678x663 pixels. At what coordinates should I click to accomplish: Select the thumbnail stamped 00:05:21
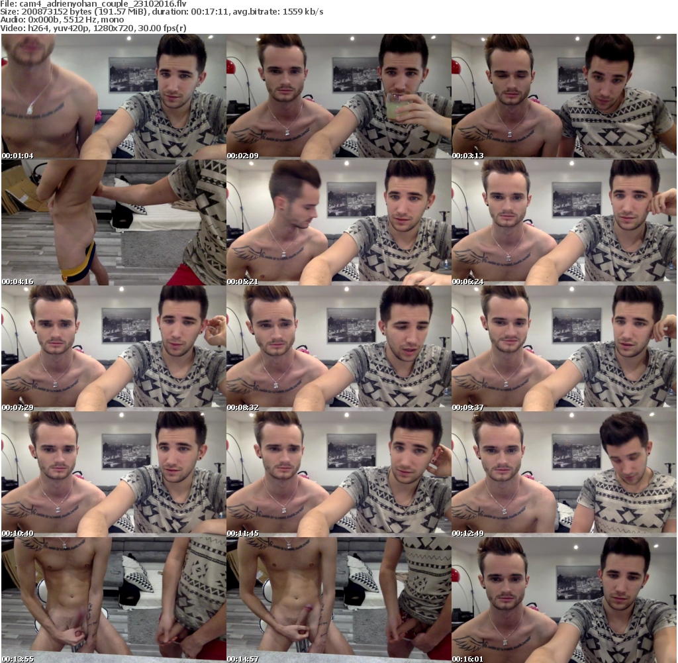[338, 223]
